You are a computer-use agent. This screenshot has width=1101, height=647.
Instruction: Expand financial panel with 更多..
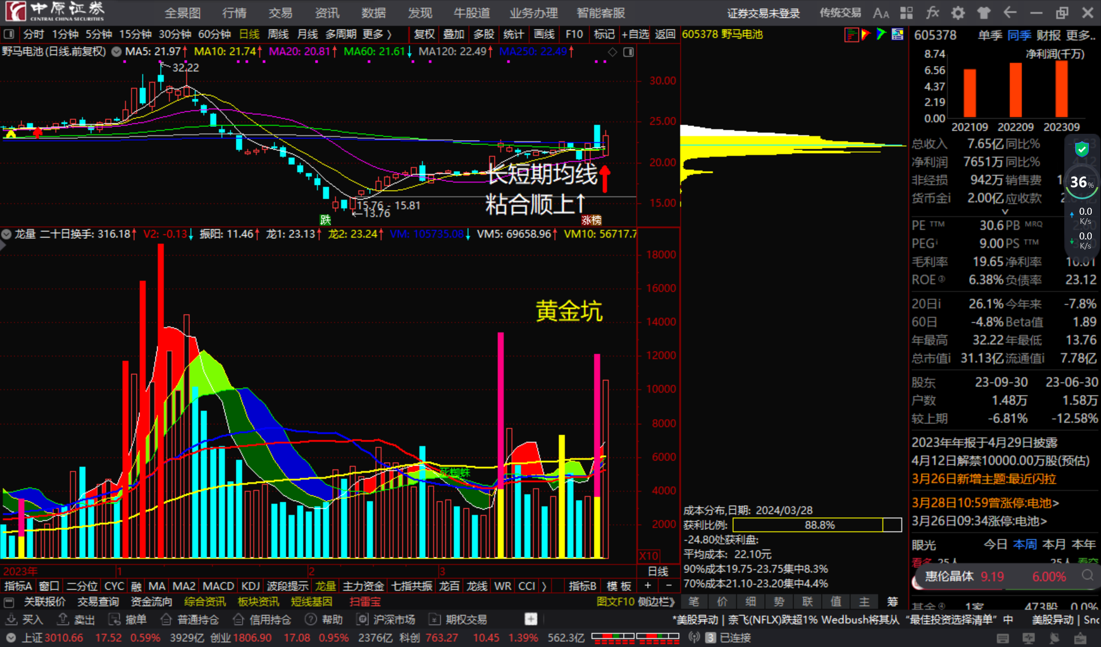pos(1081,36)
